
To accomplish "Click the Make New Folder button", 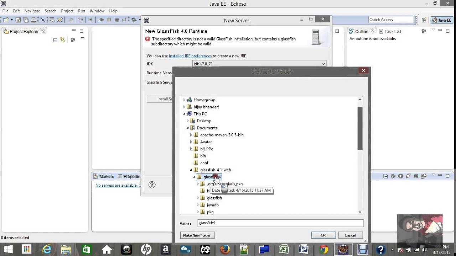I will [x=197, y=235].
